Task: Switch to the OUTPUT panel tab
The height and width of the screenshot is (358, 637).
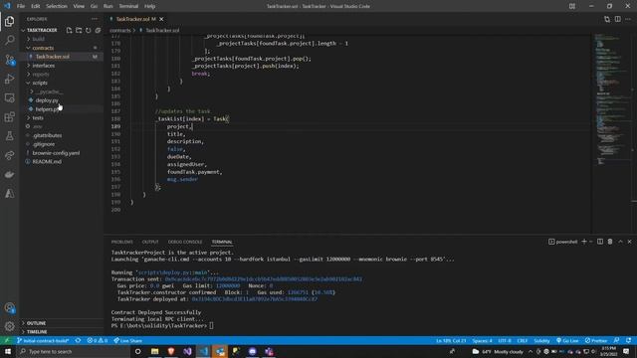Action: pos(150,242)
